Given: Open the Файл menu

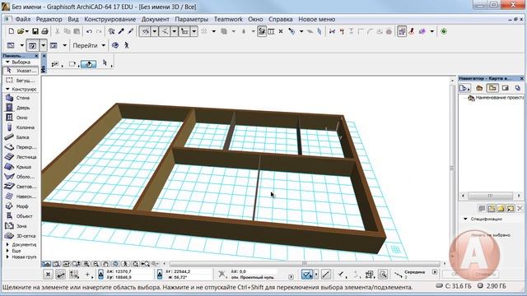Looking at the screenshot, I should [x=23, y=19].
